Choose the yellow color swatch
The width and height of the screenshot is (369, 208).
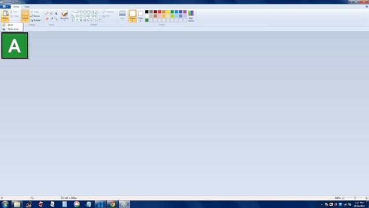tap(168, 12)
